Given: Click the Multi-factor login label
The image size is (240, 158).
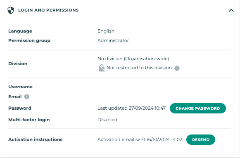Looking at the screenshot, I should pyautogui.click(x=29, y=120).
